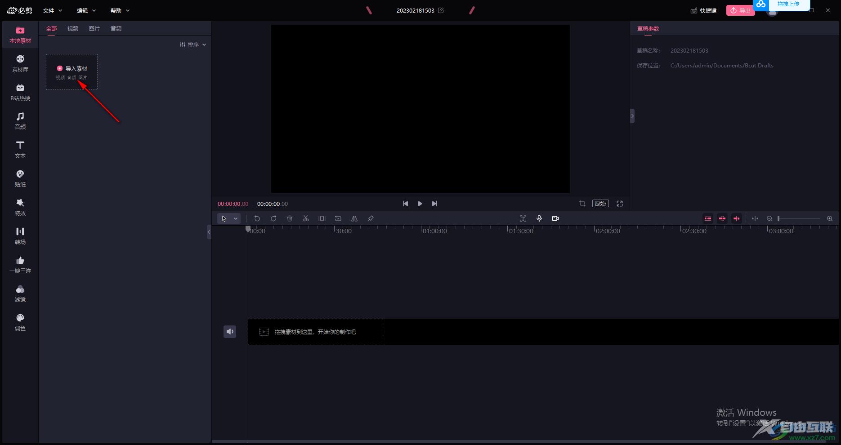Click the crop icon below preview
Image resolution: width=841 pixels, height=445 pixels.
[582, 204]
